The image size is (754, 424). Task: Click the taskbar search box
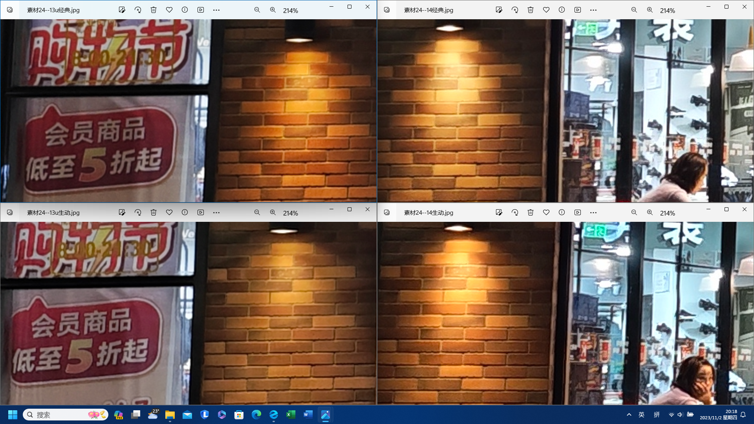pyautogui.click(x=65, y=415)
